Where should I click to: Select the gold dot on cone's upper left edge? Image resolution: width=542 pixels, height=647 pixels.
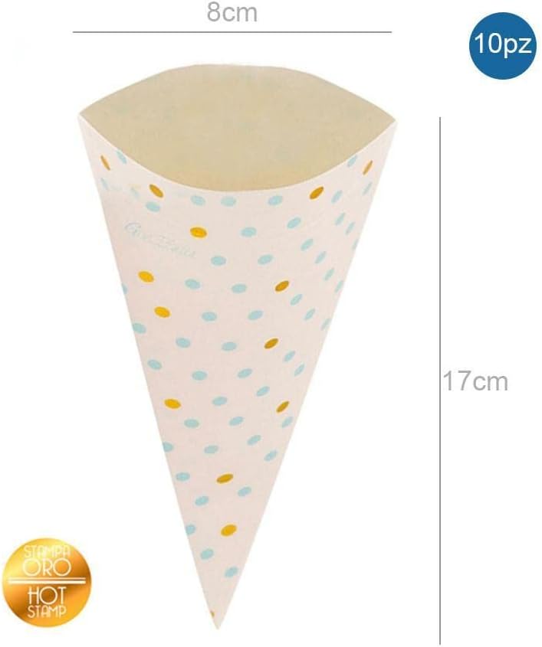point(105,162)
